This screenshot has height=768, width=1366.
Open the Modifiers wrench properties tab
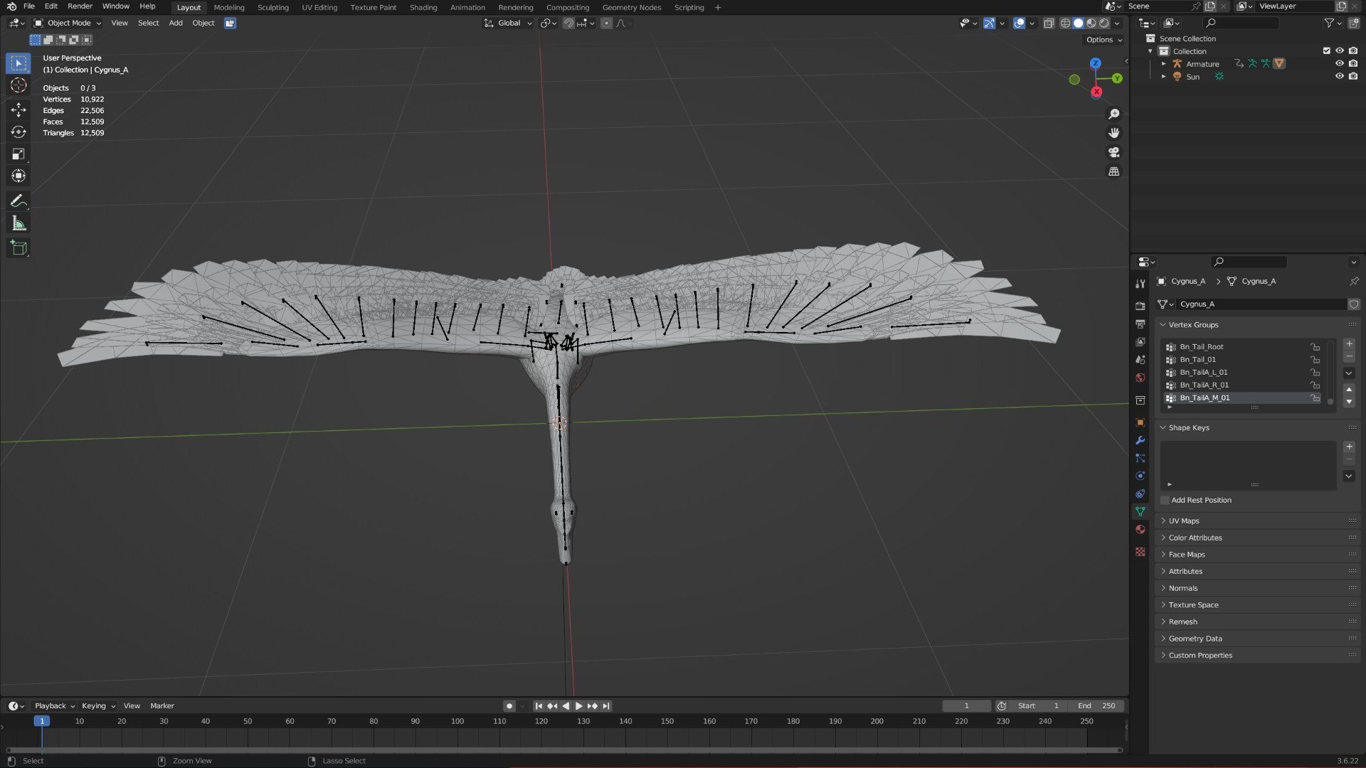(1140, 440)
